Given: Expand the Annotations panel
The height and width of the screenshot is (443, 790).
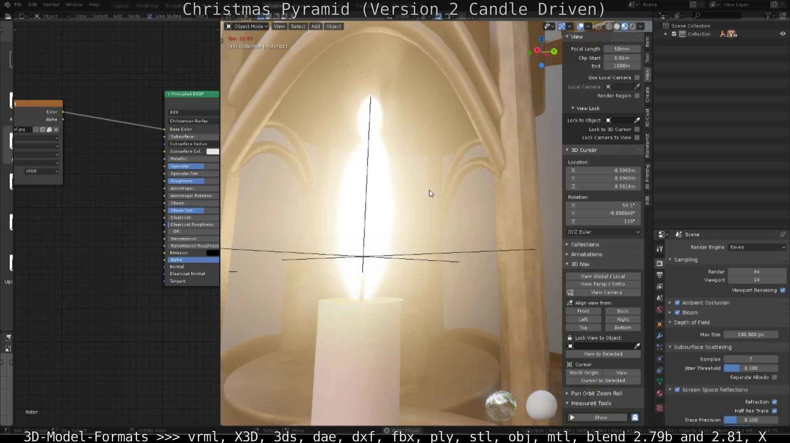Looking at the screenshot, I should click(586, 254).
